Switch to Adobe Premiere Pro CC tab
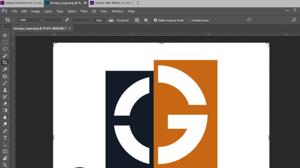The image size is (300, 168). 22,3
